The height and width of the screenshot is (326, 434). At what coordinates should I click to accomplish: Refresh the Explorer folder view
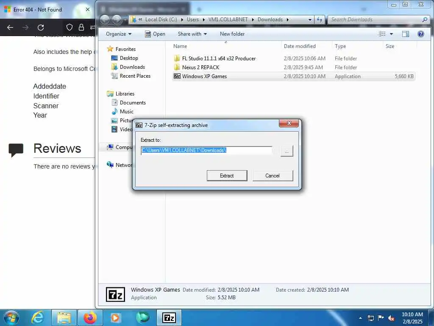coord(320,20)
